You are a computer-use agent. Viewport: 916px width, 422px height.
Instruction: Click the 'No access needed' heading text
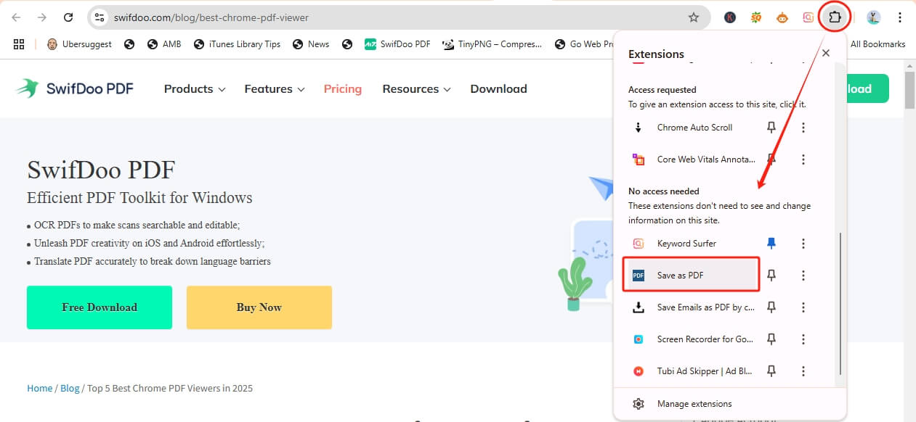664,191
